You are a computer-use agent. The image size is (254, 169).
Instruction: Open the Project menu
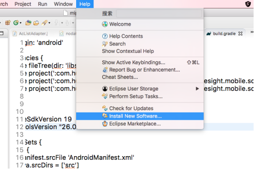pyautogui.click(x=23, y=4)
